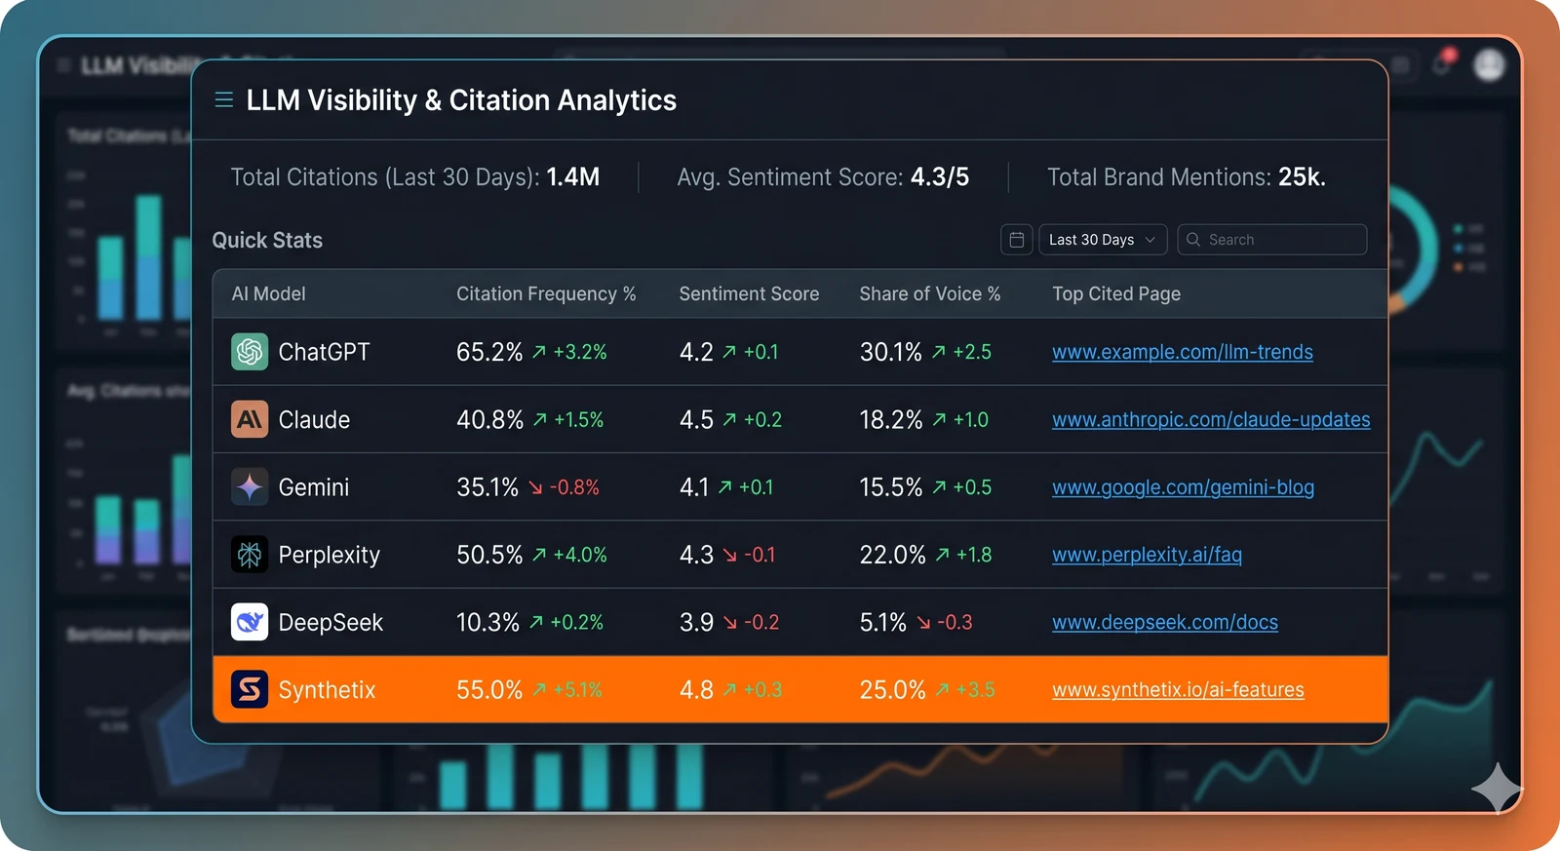1560x851 pixels.
Task: Open the www.google.com/gemini-blog link
Action: click(1183, 486)
